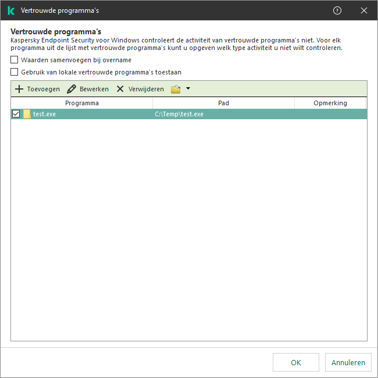Click the pencil icon for Bewerken

72,89
